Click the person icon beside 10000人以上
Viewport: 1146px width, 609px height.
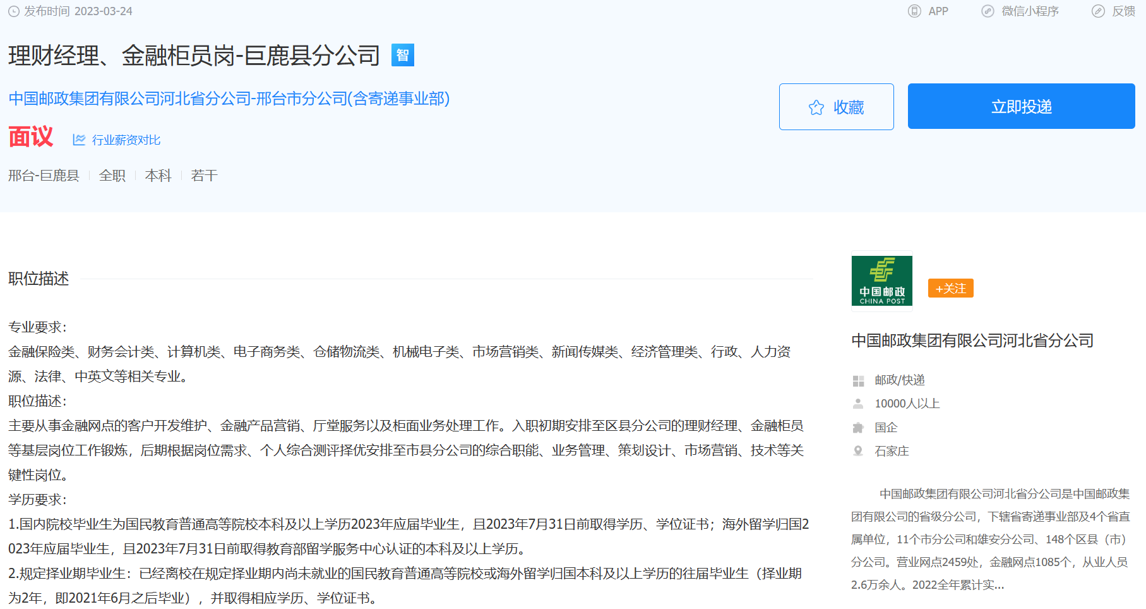coord(858,404)
